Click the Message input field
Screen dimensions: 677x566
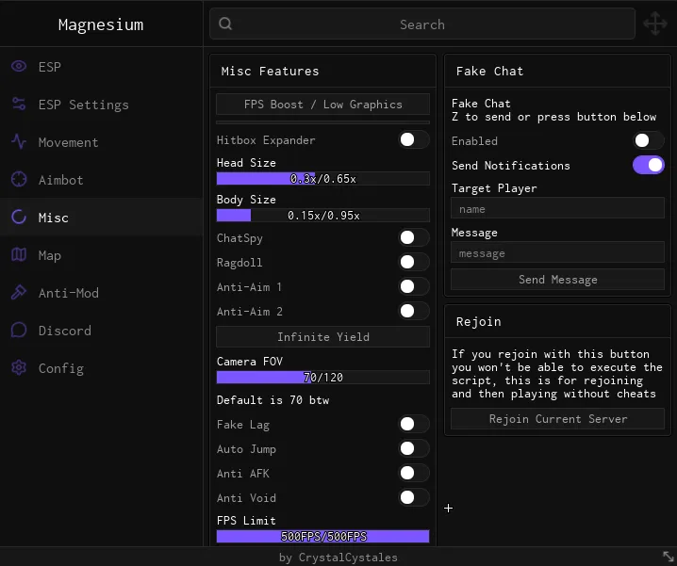tap(558, 252)
